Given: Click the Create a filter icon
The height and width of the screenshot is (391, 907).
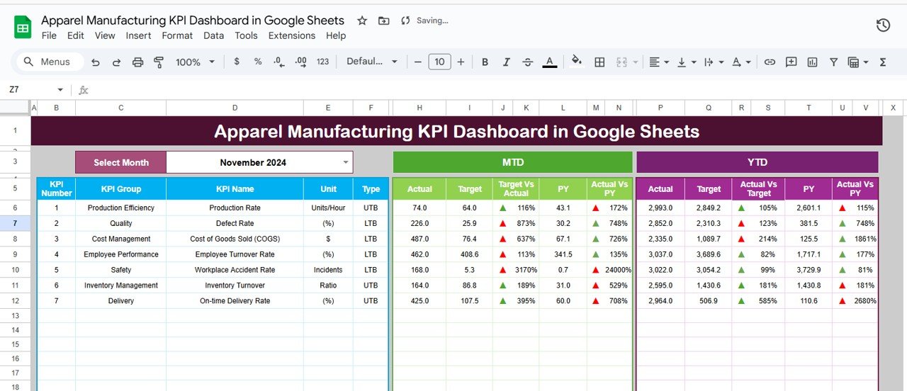Looking at the screenshot, I should point(833,62).
